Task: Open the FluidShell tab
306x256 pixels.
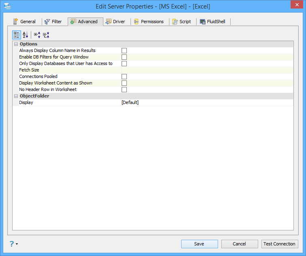Action: [x=212, y=22]
